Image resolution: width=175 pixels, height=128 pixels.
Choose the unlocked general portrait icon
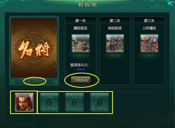[24, 102]
